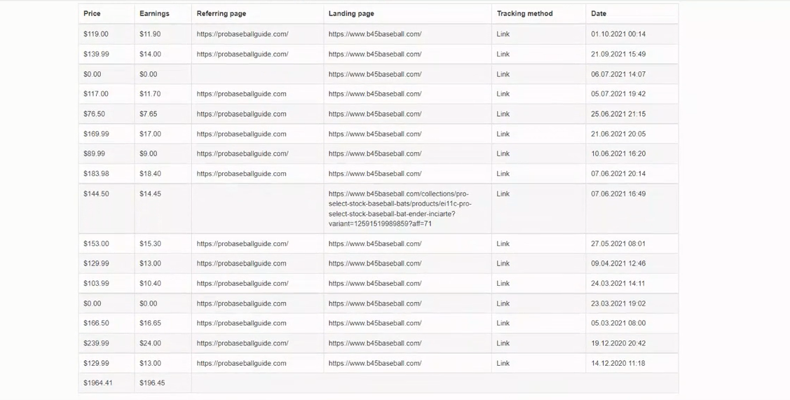Open landing page link for $139.99 sale
Viewport: 790px width, 400px height.
click(375, 54)
